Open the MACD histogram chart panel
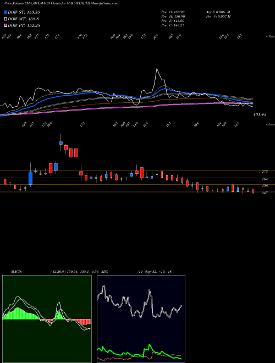 47,319
